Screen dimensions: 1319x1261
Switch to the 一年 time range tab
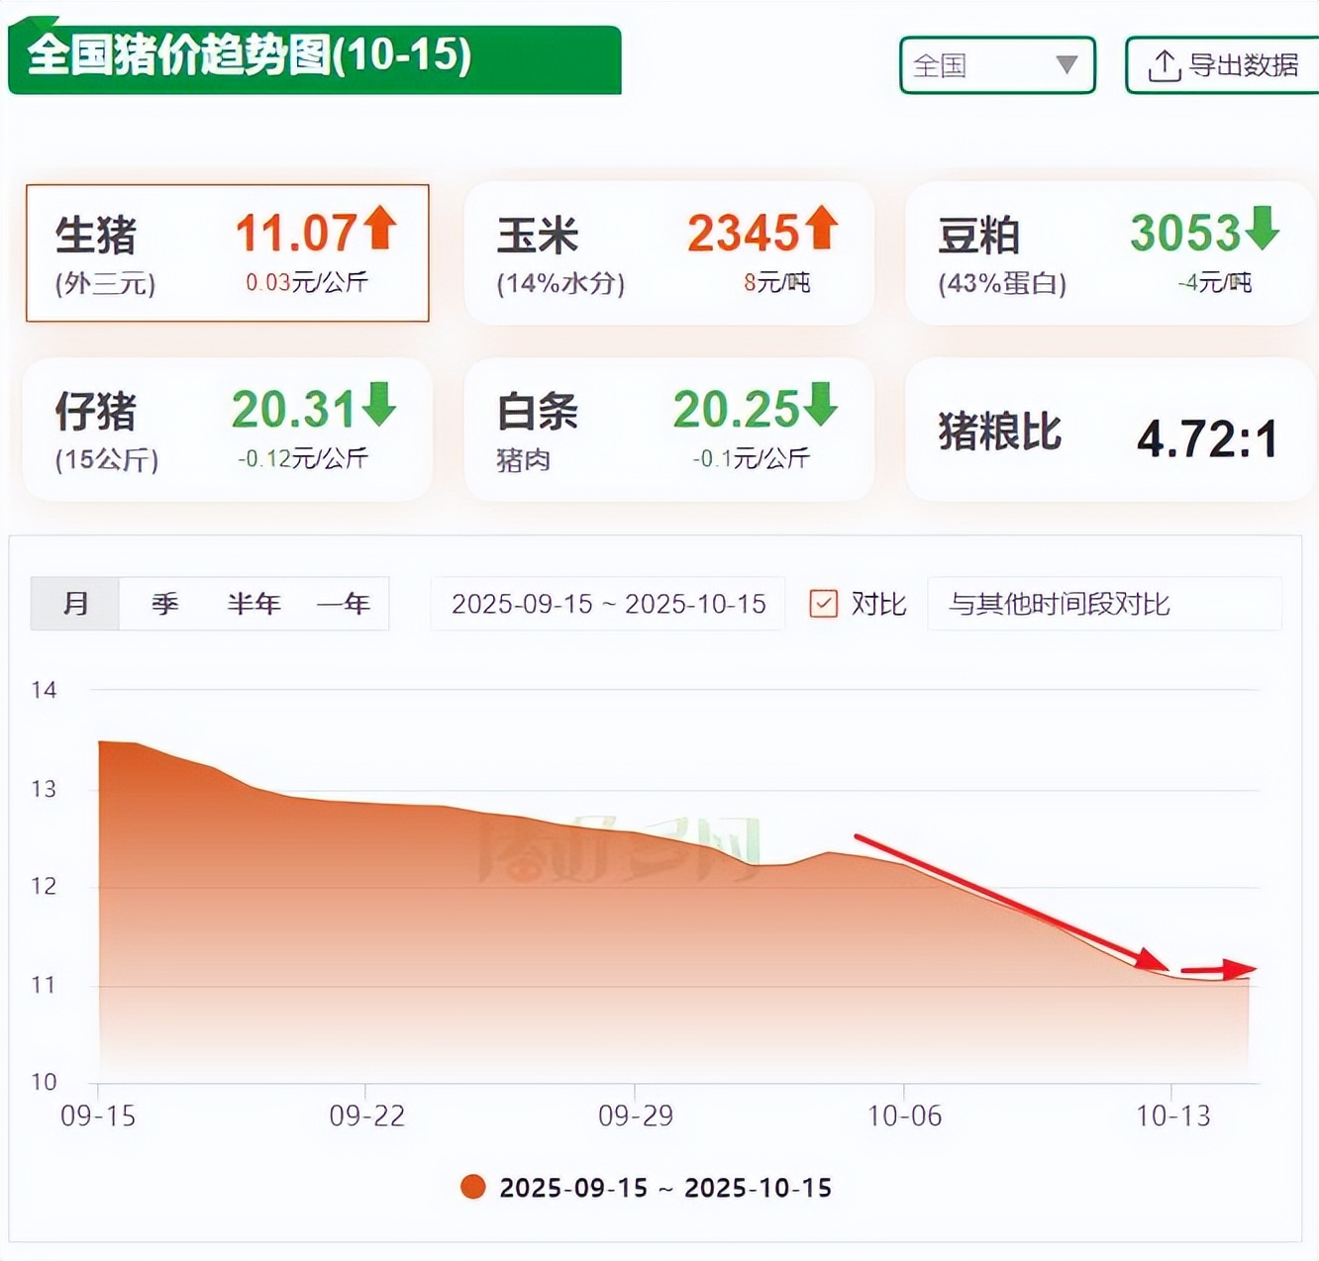pyautogui.click(x=343, y=604)
